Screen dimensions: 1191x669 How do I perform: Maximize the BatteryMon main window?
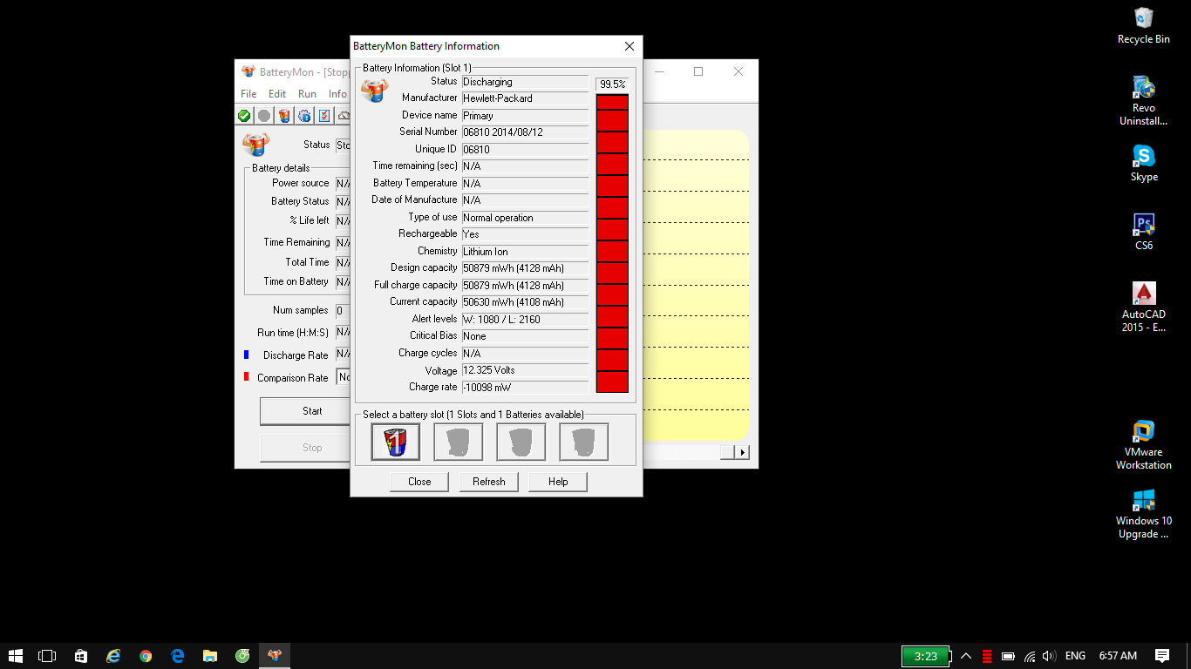698,71
